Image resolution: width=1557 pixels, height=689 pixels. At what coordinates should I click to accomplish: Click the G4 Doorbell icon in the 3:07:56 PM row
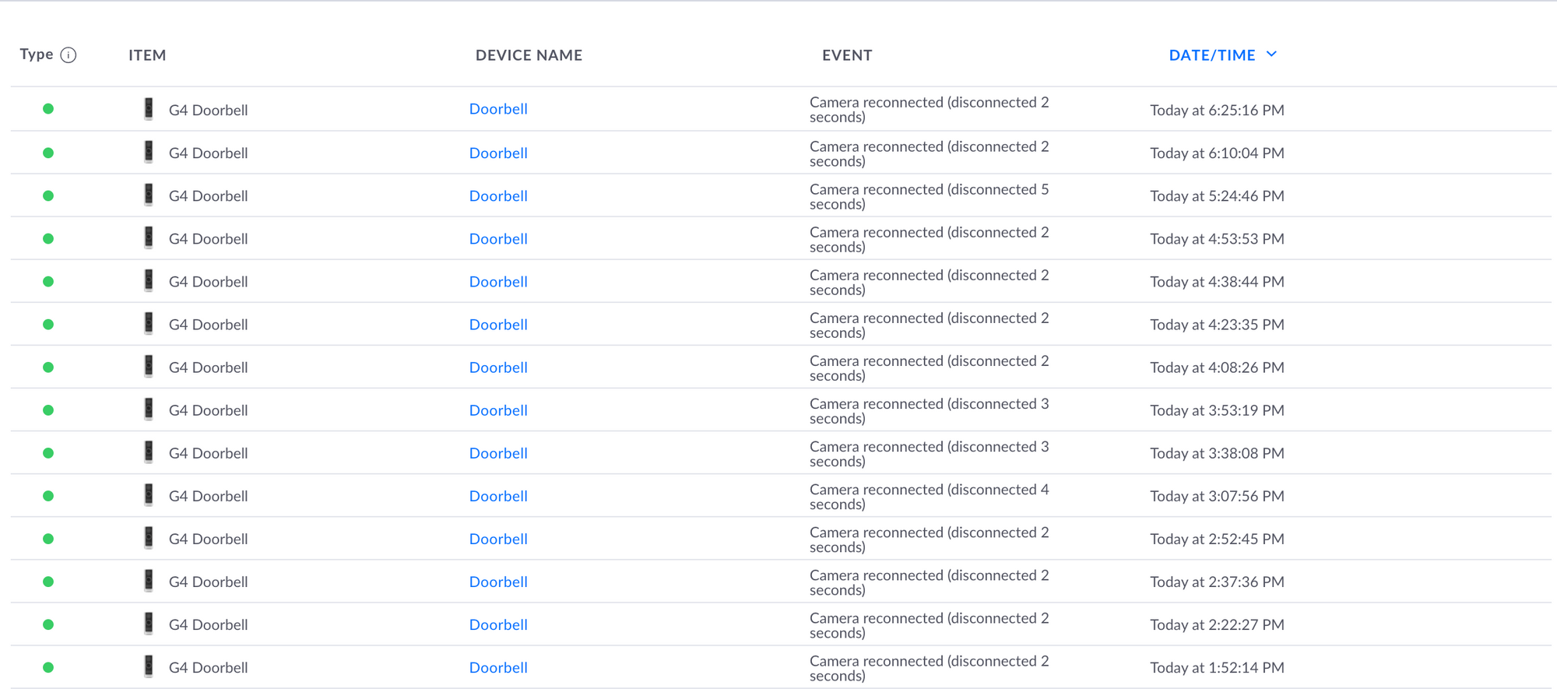[x=149, y=495]
